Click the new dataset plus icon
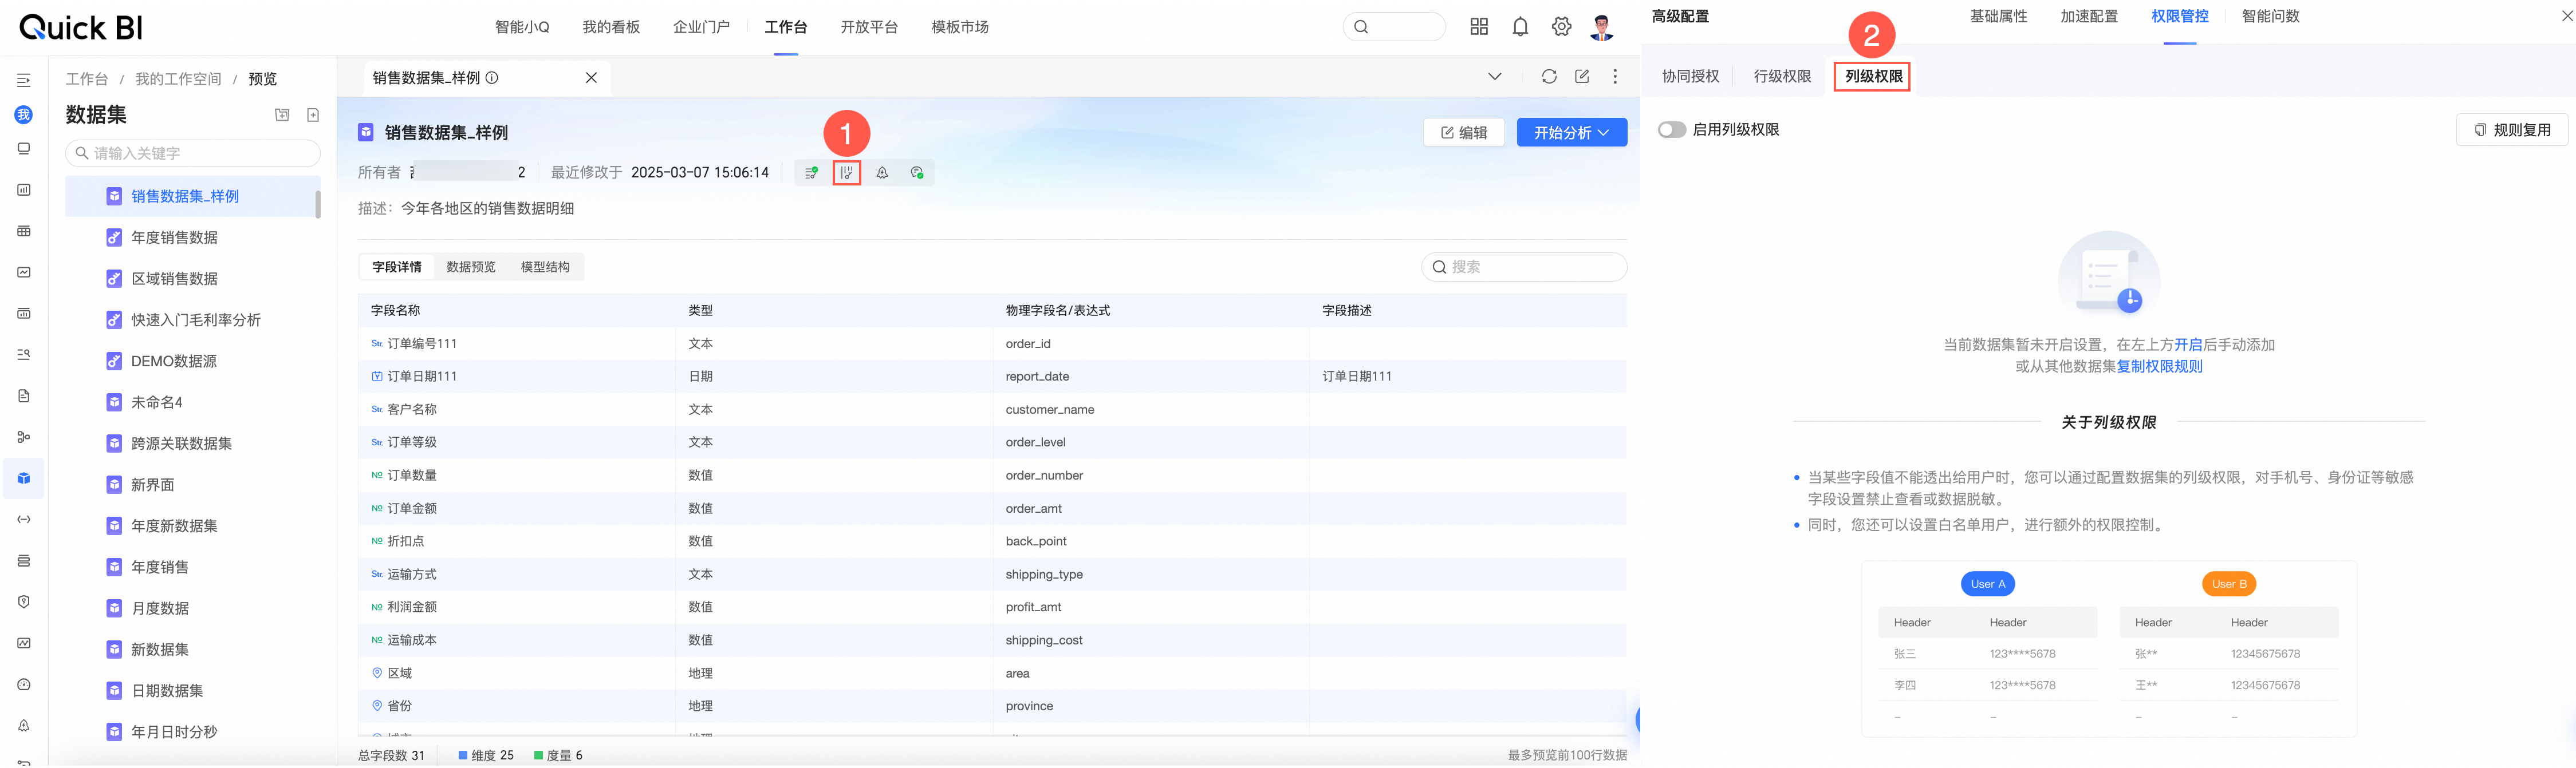2576x768 pixels. point(313,115)
